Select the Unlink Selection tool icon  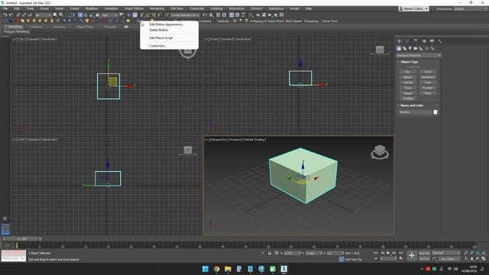tap(24, 15)
